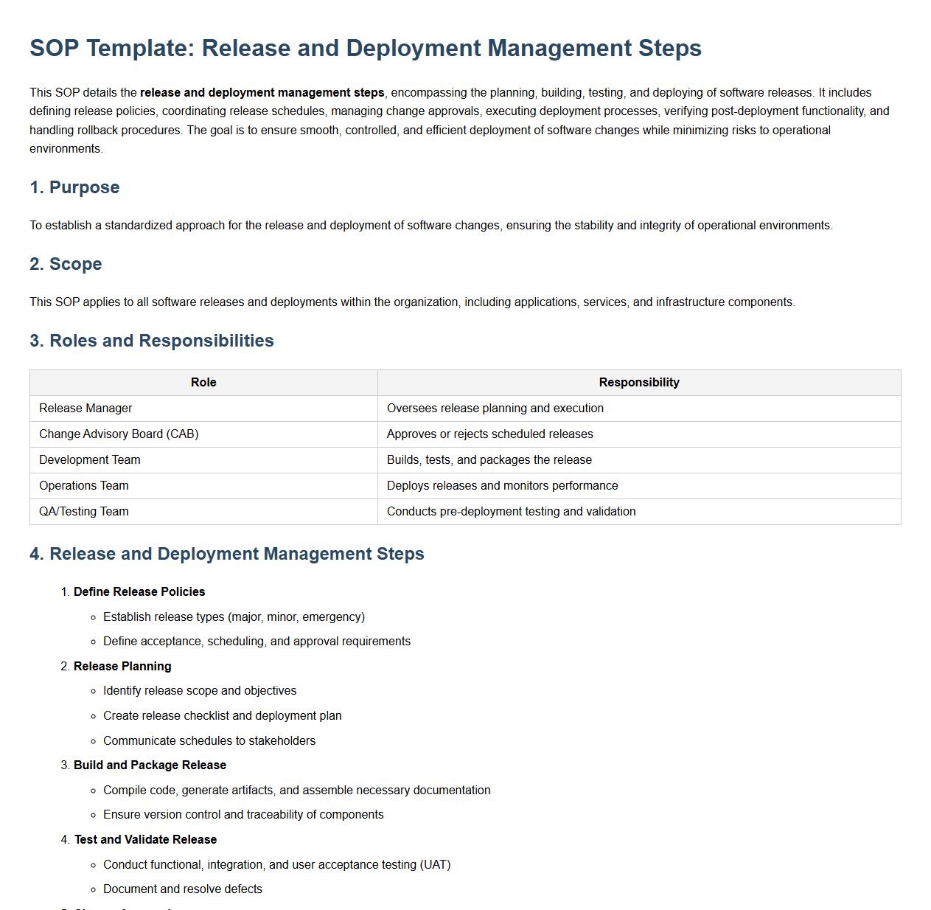The height and width of the screenshot is (910, 931).
Task: Click the main SOP Template title heading
Action: (x=365, y=48)
